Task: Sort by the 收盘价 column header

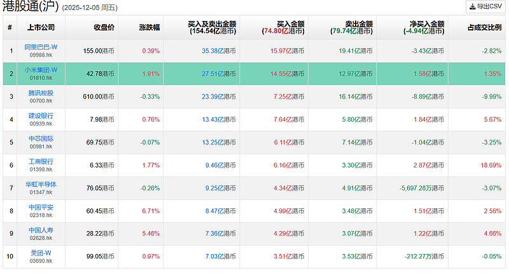Action: coord(104,27)
